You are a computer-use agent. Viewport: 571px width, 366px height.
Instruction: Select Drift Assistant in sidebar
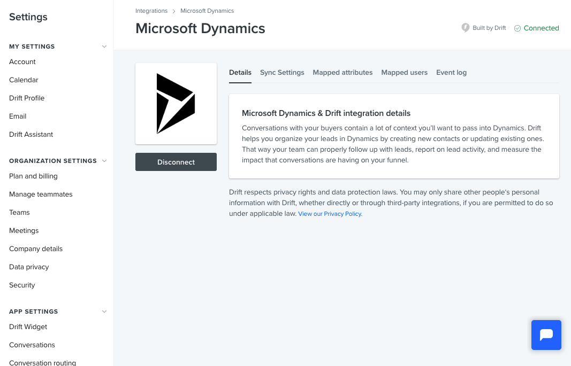coord(31,135)
